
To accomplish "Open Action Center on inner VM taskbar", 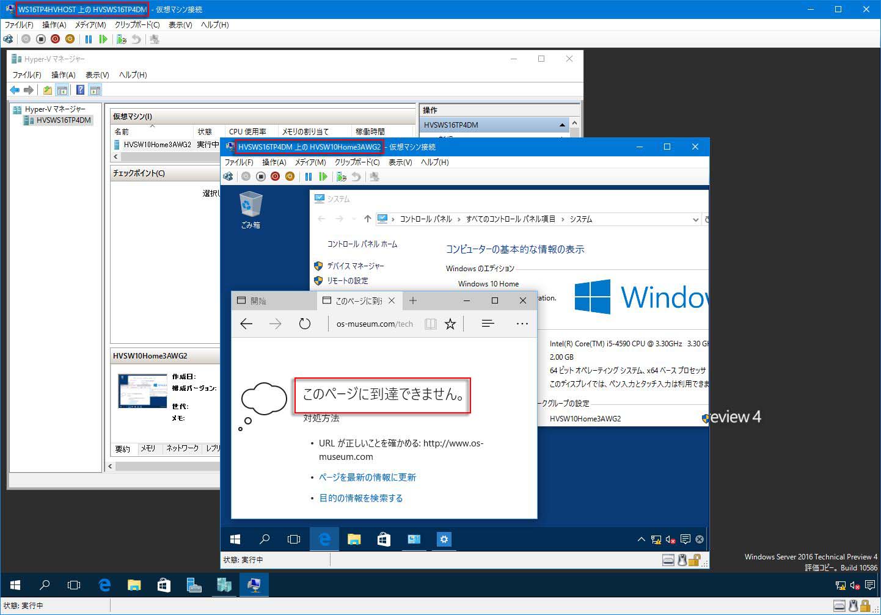I will (685, 539).
